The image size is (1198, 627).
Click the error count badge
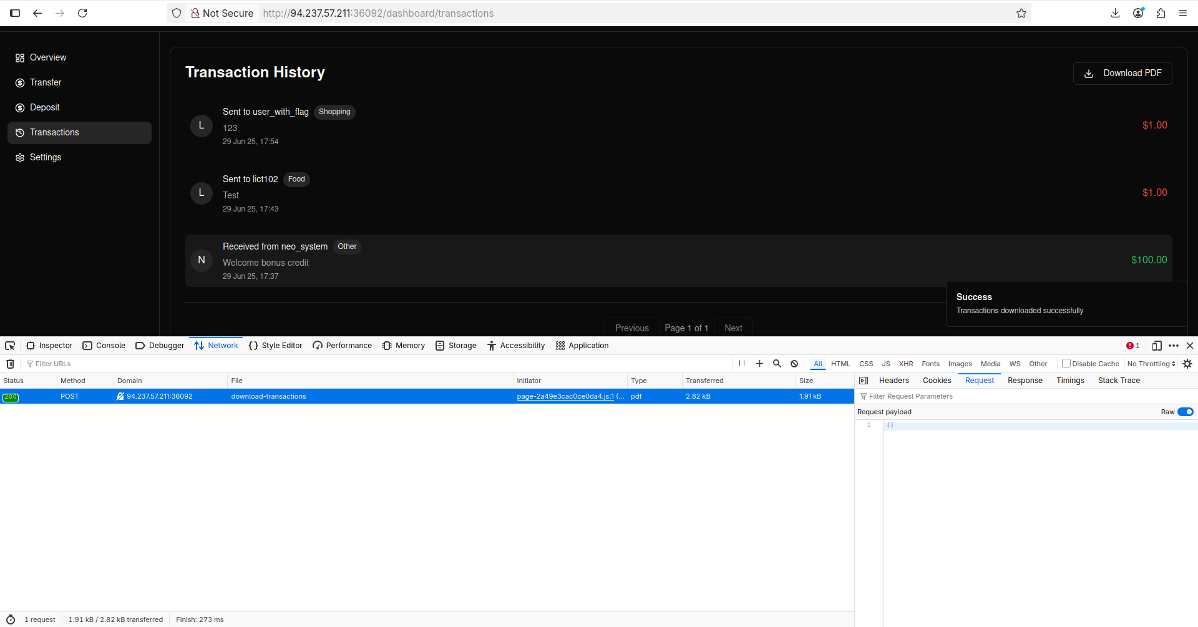1133,346
